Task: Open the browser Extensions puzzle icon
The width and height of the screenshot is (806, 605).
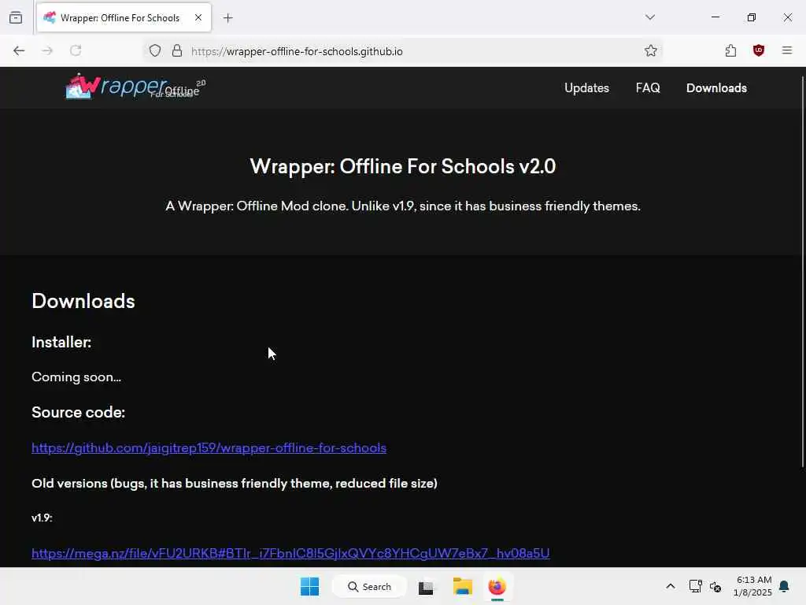Action: coord(730,50)
